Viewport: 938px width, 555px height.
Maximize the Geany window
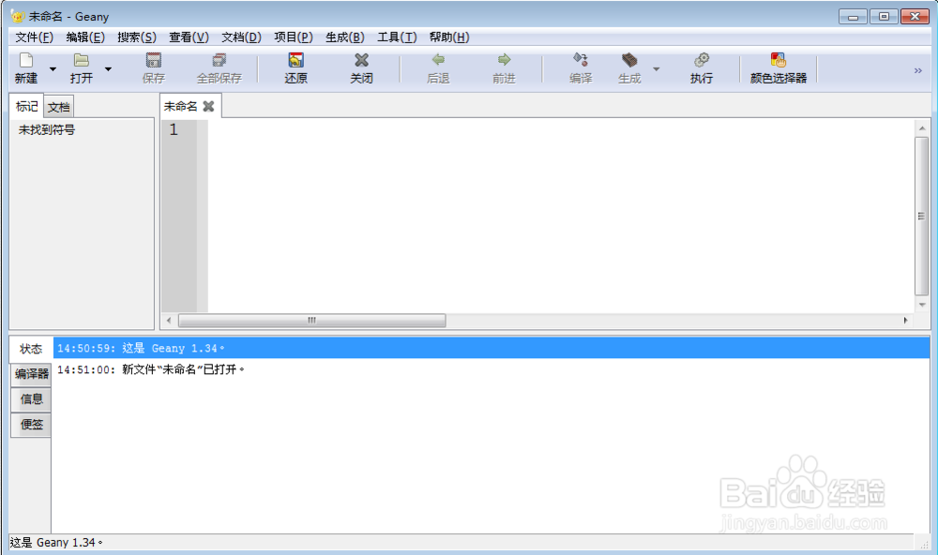coord(884,17)
